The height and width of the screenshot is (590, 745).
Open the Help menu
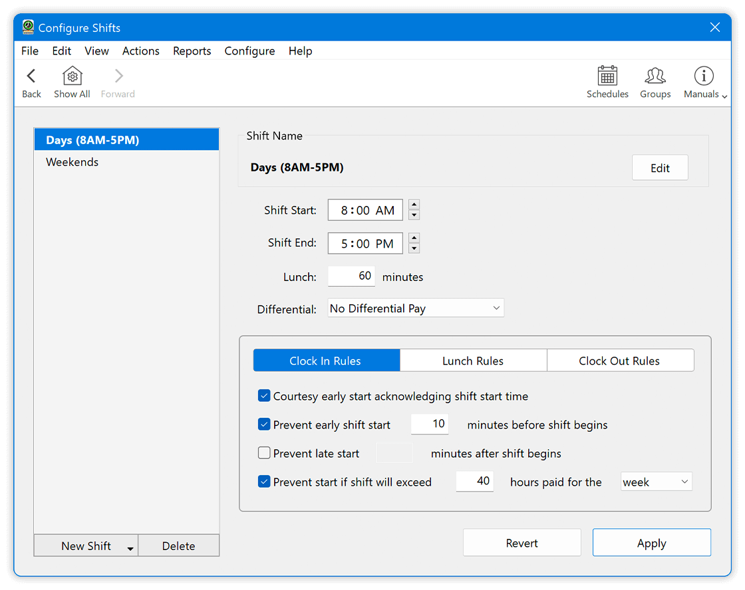pyautogui.click(x=300, y=50)
